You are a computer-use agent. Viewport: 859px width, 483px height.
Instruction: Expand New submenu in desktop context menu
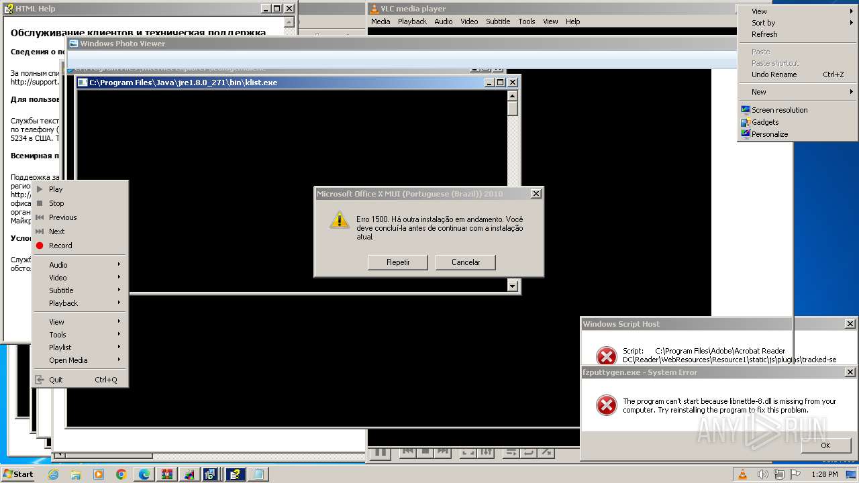point(797,92)
